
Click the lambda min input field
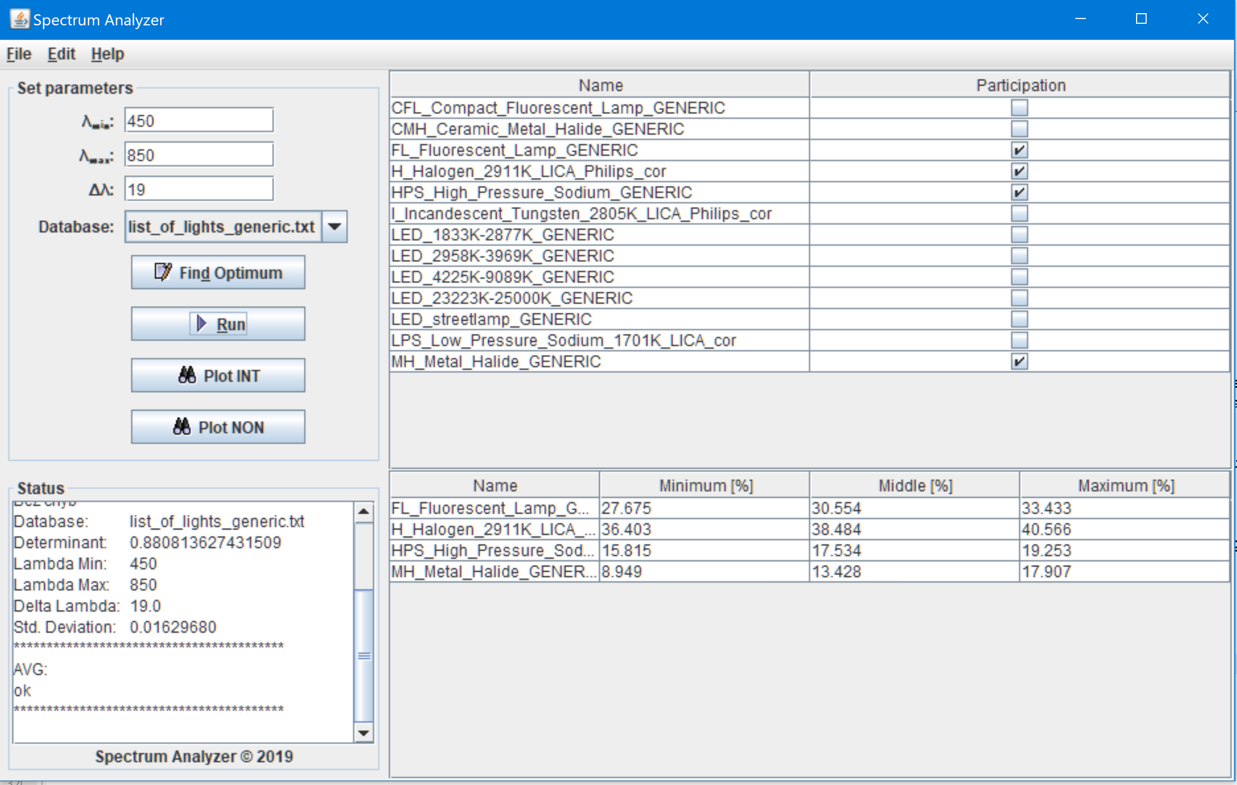[x=199, y=120]
